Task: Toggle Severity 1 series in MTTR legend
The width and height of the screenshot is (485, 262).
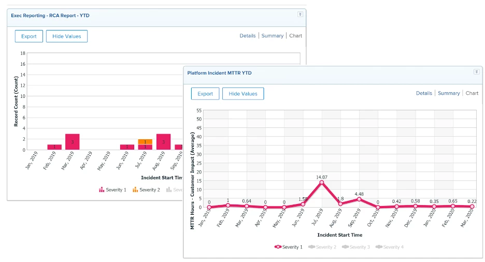Action: click(x=288, y=247)
